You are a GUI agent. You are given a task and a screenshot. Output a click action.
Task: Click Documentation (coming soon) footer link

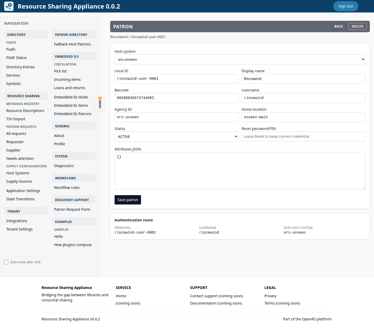(216, 303)
